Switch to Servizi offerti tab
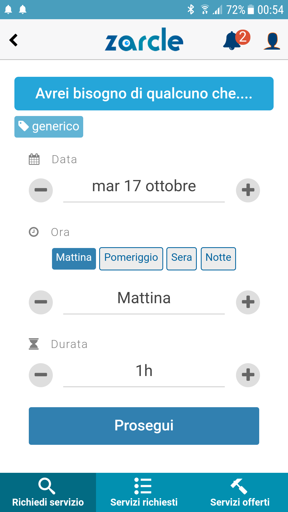This screenshot has height=512, width=288. tap(240, 492)
